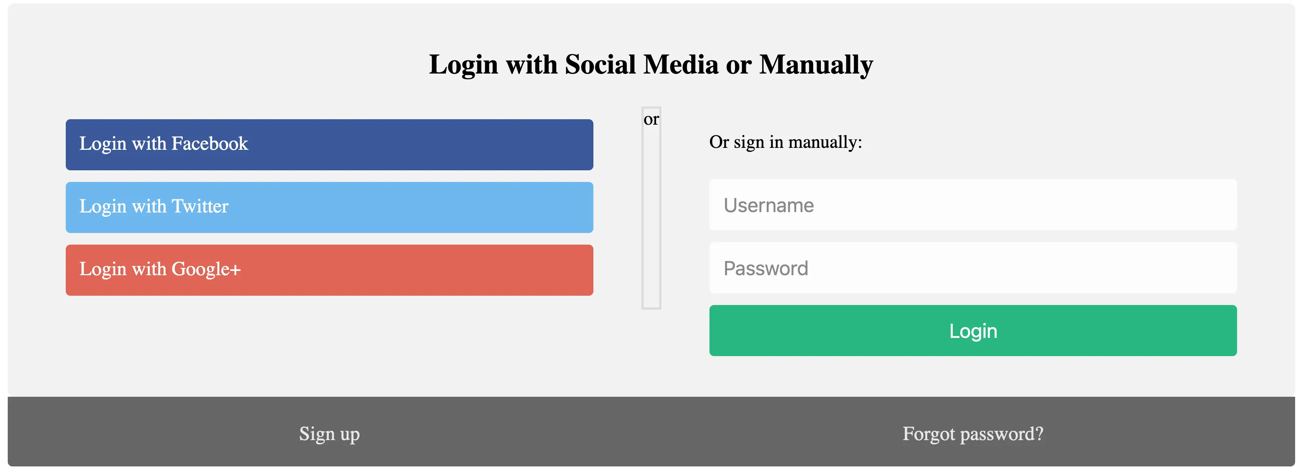Click the "or" divider label

pos(651,119)
